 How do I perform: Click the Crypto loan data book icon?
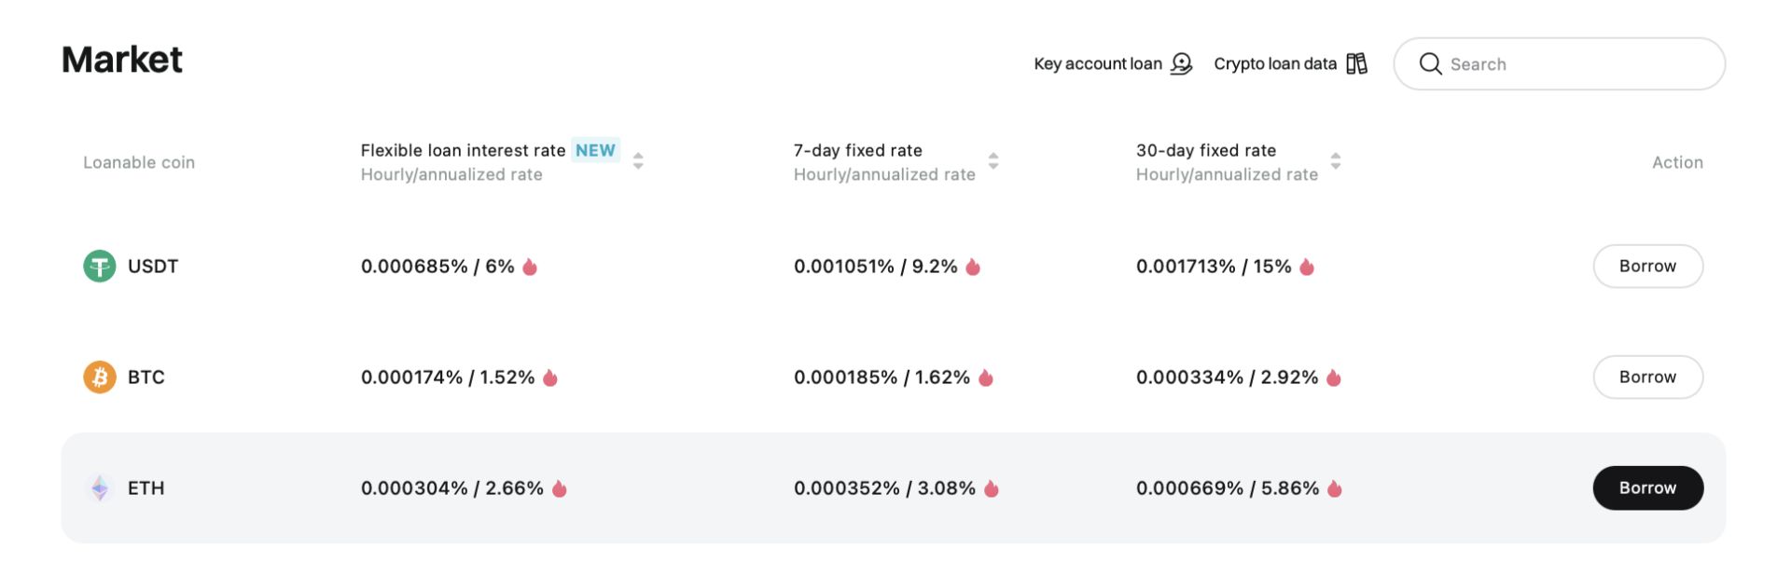(1357, 63)
